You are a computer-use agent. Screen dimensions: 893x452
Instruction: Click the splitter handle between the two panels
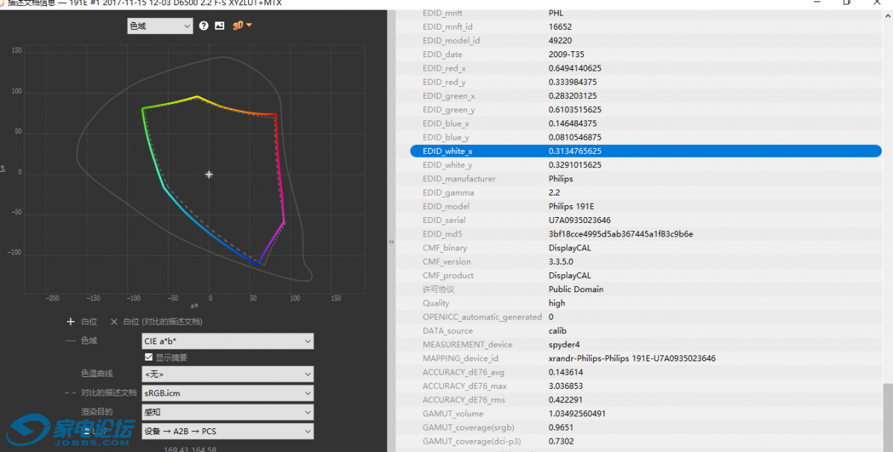(x=390, y=241)
